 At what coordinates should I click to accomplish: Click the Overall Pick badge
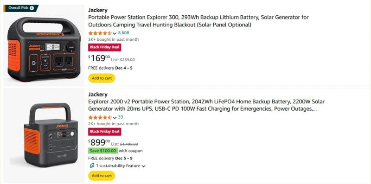[20, 8]
